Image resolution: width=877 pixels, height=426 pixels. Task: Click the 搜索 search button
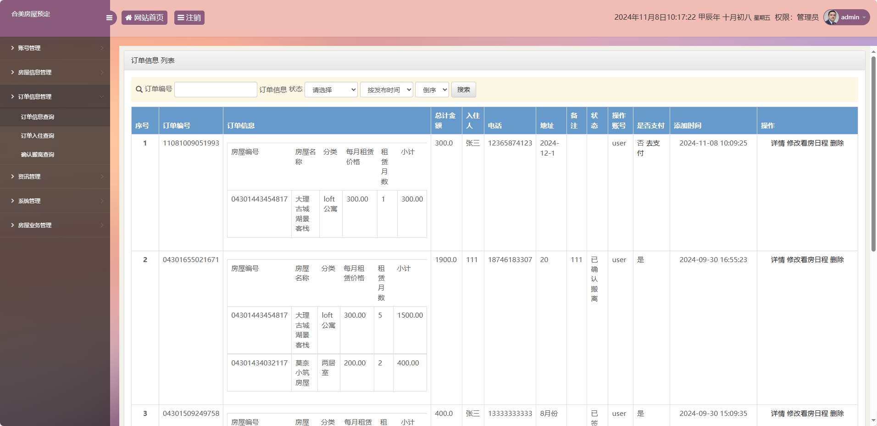(x=463, y=90)
